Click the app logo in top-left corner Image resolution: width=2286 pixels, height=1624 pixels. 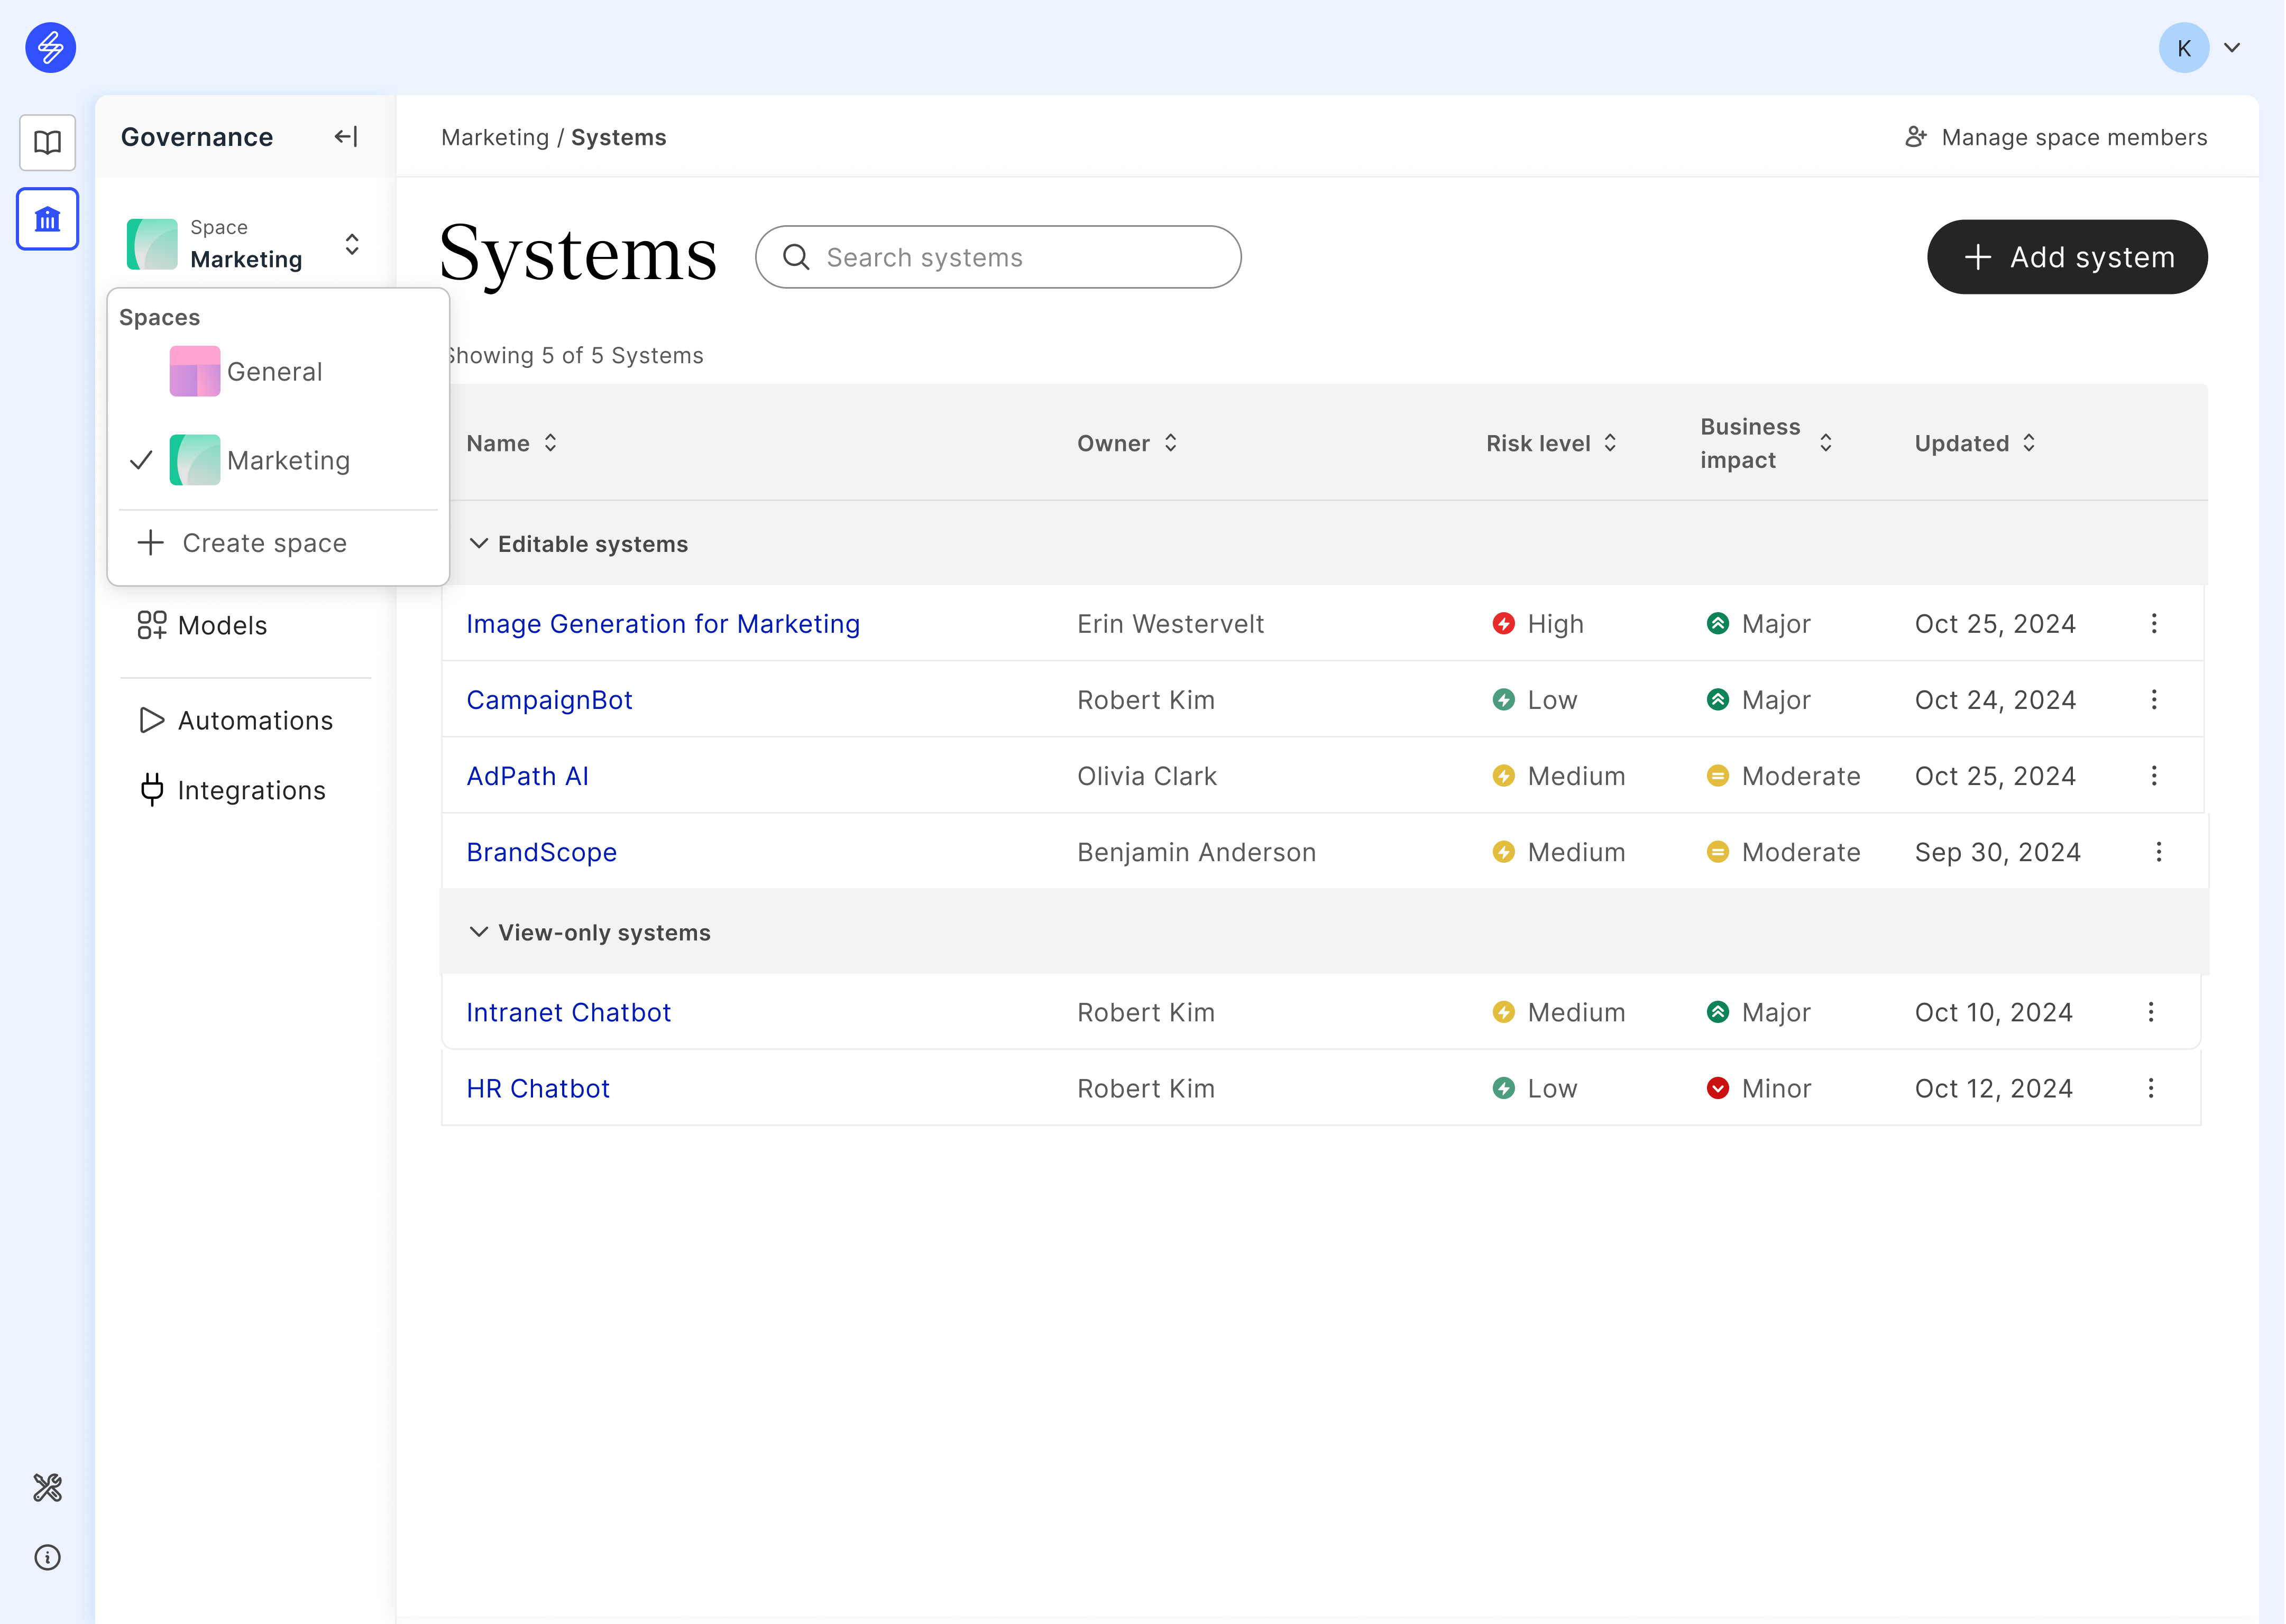coord(50,47)
